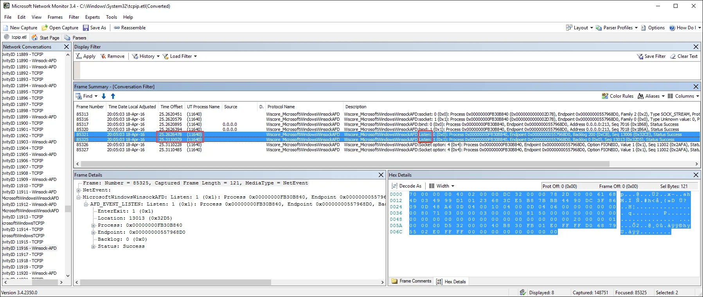Screen dimensions: 703x297
Task: Click Clear Text in Display Filter
Action: (x=684, y=56)
